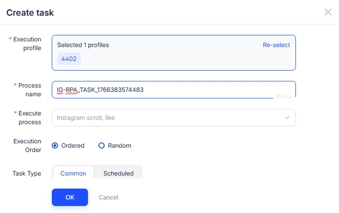Screen dimensions: 339x213
Task: Choose the Random execution radio button
Action: click(x=102, y=145)
